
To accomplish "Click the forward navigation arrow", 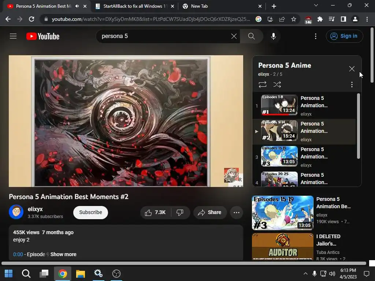I will (20, 19).
